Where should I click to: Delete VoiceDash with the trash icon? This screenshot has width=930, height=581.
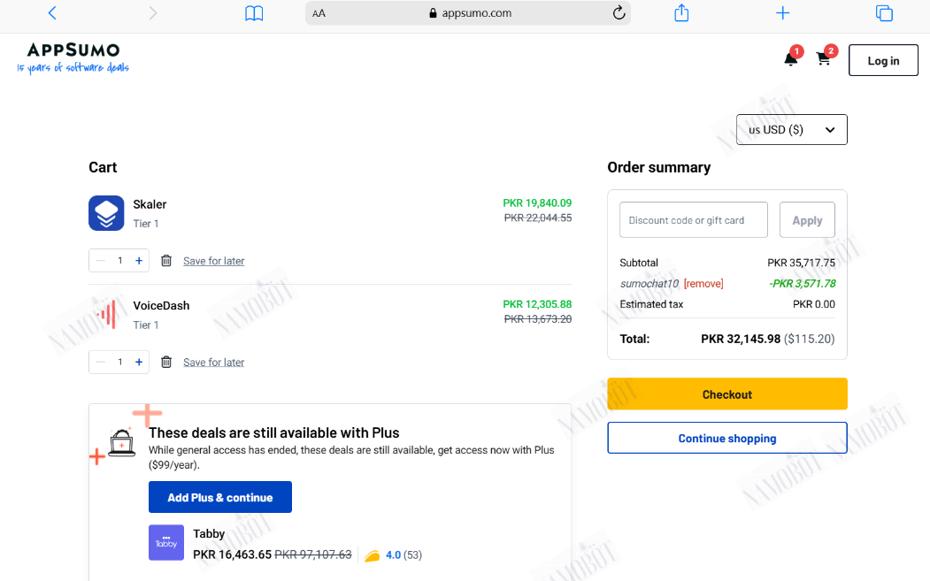tap(166, 363)
